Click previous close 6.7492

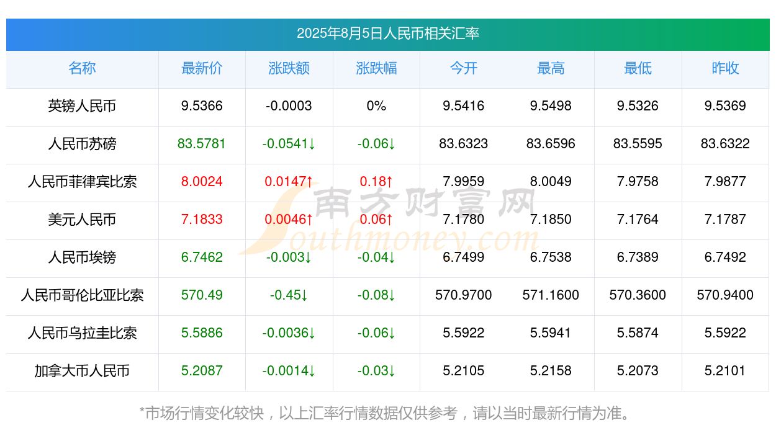click(x=725, y=257)
